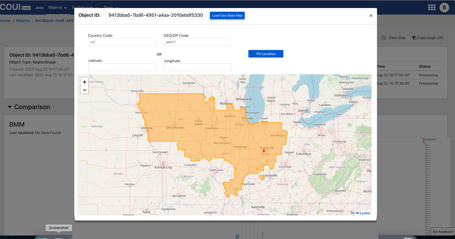Click into the Longitude field

point(198,67)
